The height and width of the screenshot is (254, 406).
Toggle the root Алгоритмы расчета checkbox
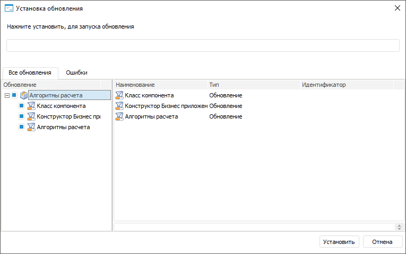pos(14,95)
